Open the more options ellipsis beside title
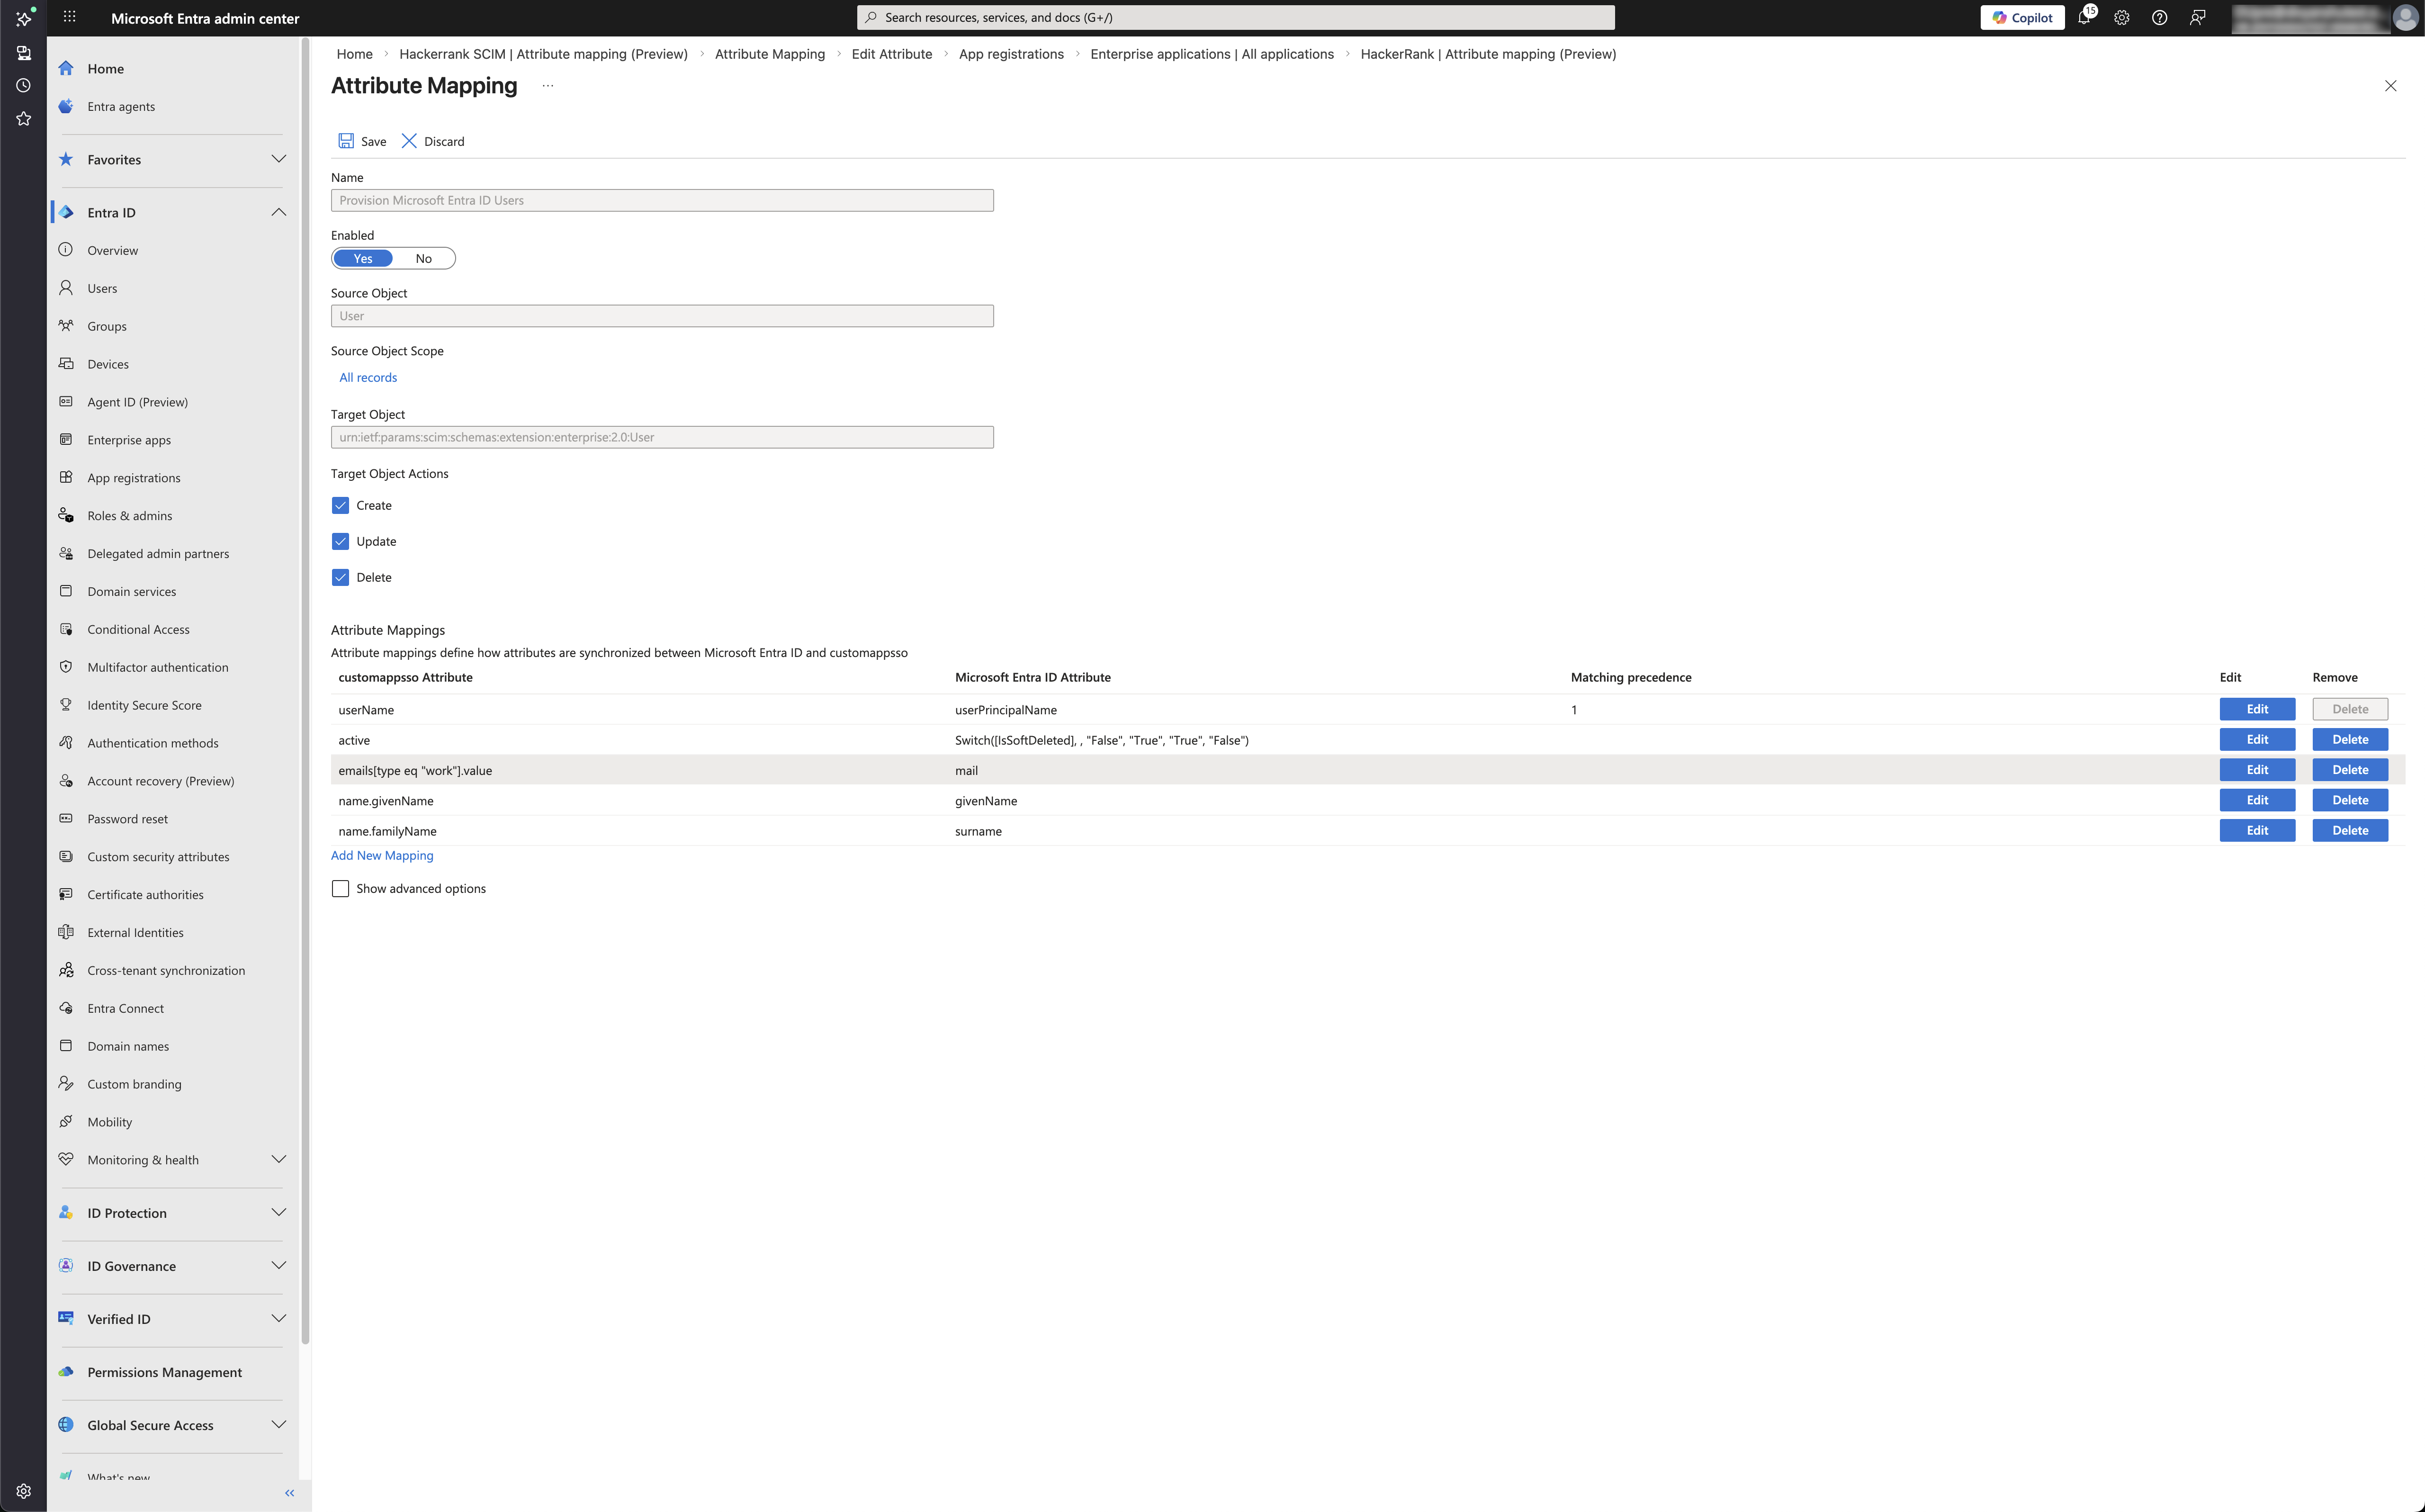 tap(548, 86)
